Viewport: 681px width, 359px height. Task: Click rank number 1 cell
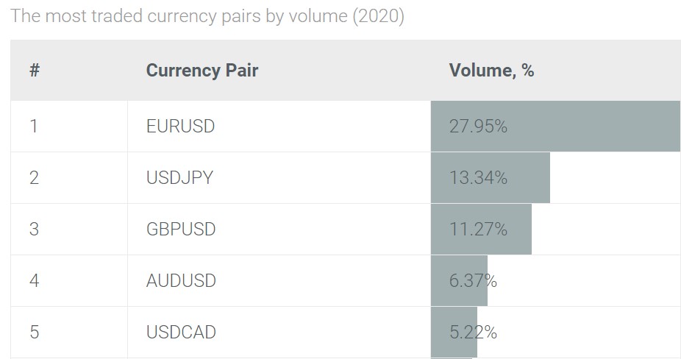click(69, 127)
